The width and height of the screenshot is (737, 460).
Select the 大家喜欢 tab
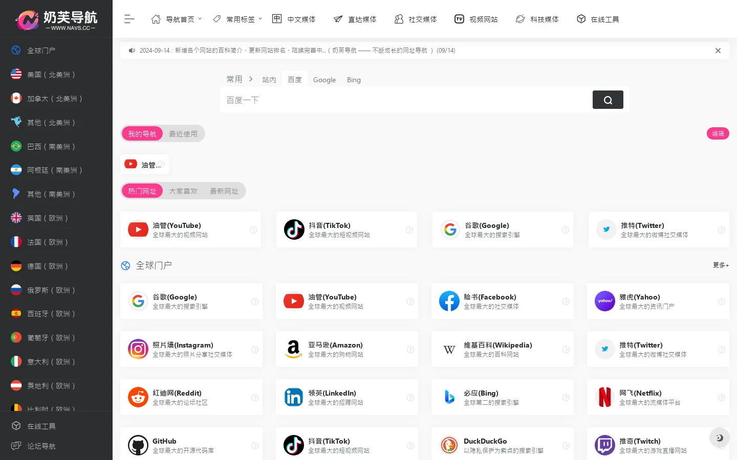[x=183, y=191]
